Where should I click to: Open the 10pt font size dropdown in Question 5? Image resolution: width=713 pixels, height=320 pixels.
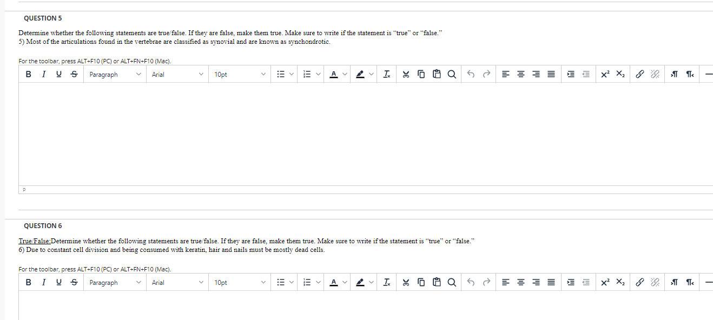click(x=240, y=75)
